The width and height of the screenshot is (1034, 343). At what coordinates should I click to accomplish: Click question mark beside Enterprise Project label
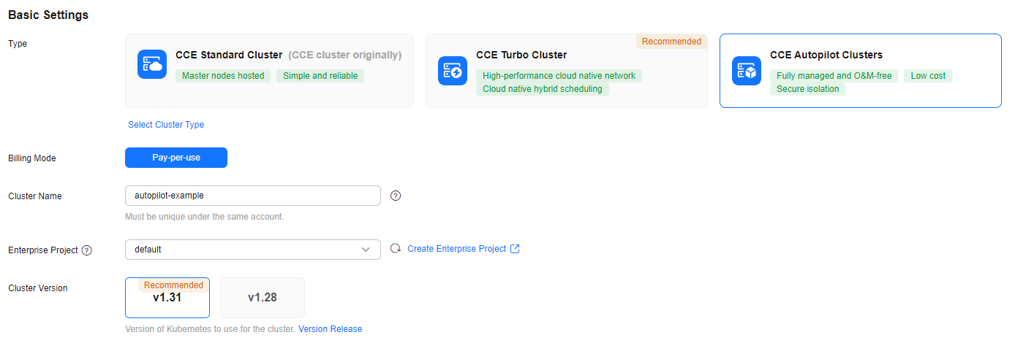point(87,250)
